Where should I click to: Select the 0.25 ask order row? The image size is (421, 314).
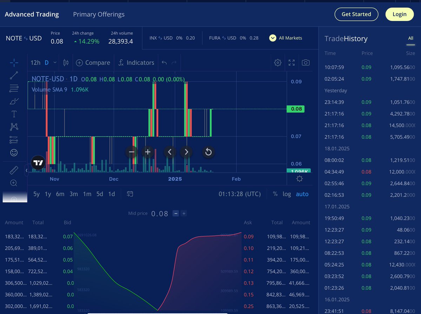(x=277, y=306)
